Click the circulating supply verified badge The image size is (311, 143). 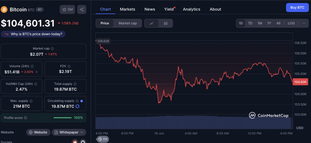click(x=81, y=101)
